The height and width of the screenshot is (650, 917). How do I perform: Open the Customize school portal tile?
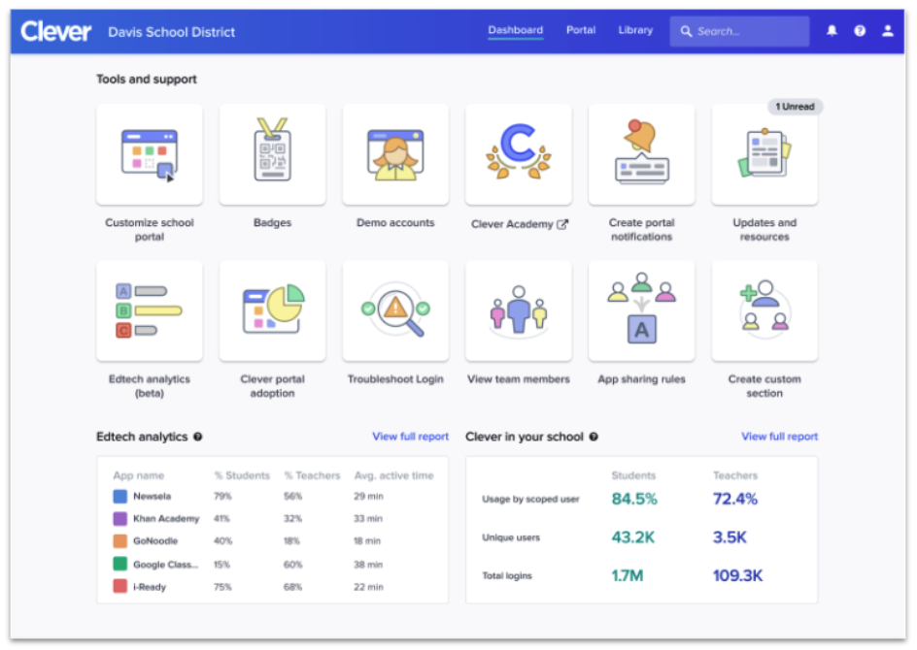[x=150, y=154]
